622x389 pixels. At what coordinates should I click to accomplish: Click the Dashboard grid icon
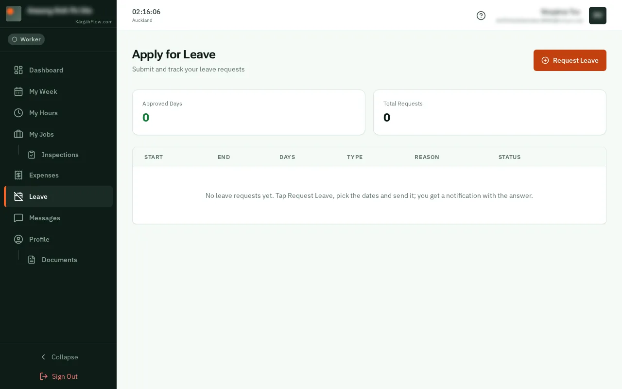click(x=18, y=70)
